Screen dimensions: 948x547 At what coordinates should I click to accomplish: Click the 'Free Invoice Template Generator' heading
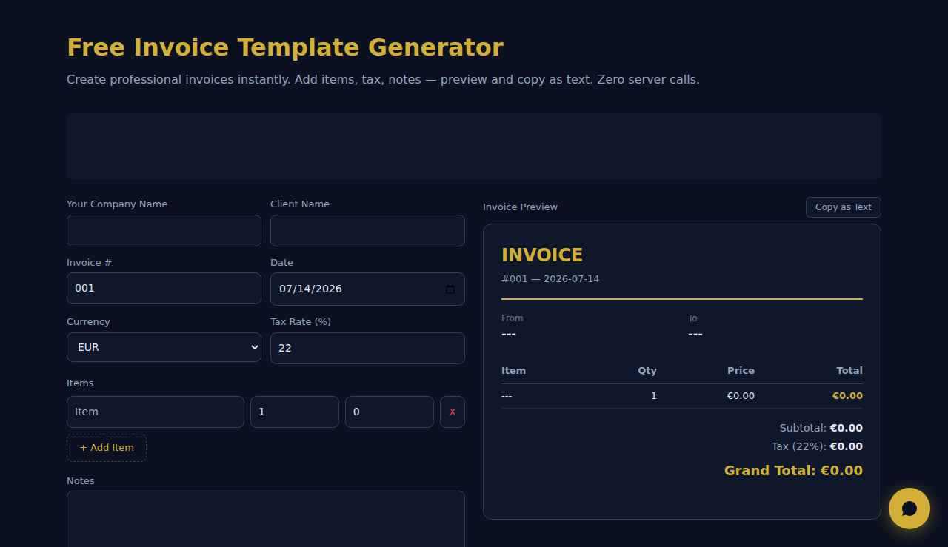[285, 47]
